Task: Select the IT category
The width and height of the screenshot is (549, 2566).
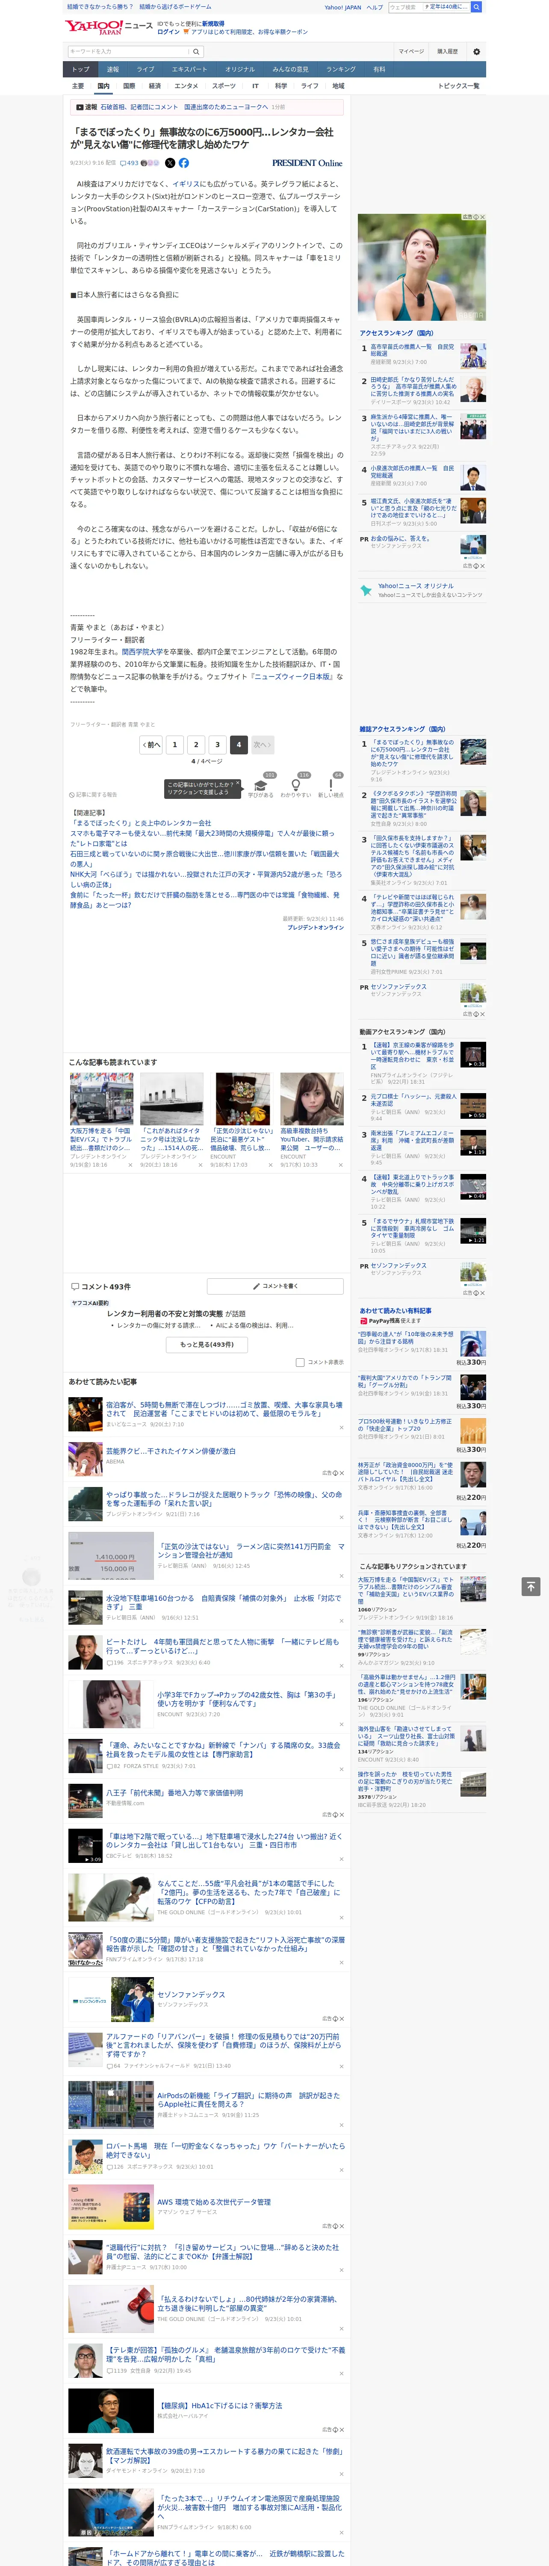Action: [x=255, y=86]
